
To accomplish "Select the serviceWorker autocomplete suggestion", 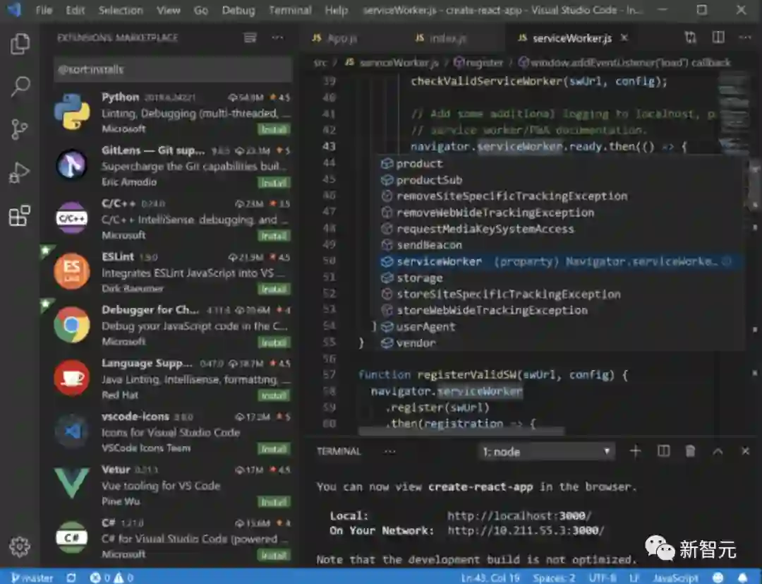I will click(557, 261).
